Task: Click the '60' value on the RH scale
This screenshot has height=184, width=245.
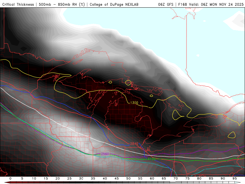Action: [152, 178]
